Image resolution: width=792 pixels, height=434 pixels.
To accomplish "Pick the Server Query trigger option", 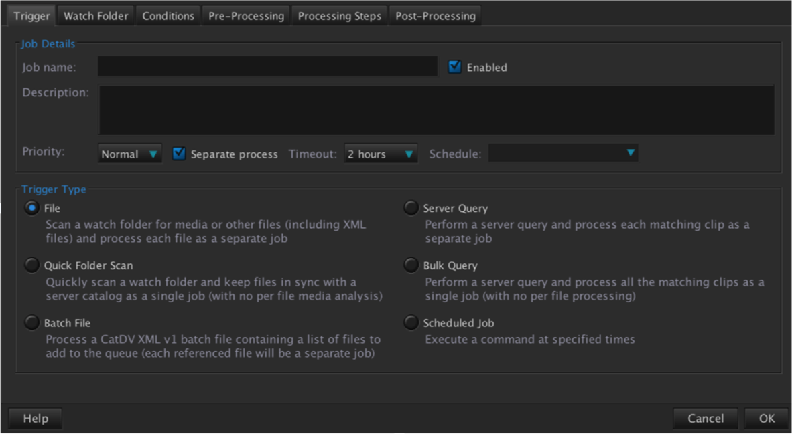I will [411, 208].
